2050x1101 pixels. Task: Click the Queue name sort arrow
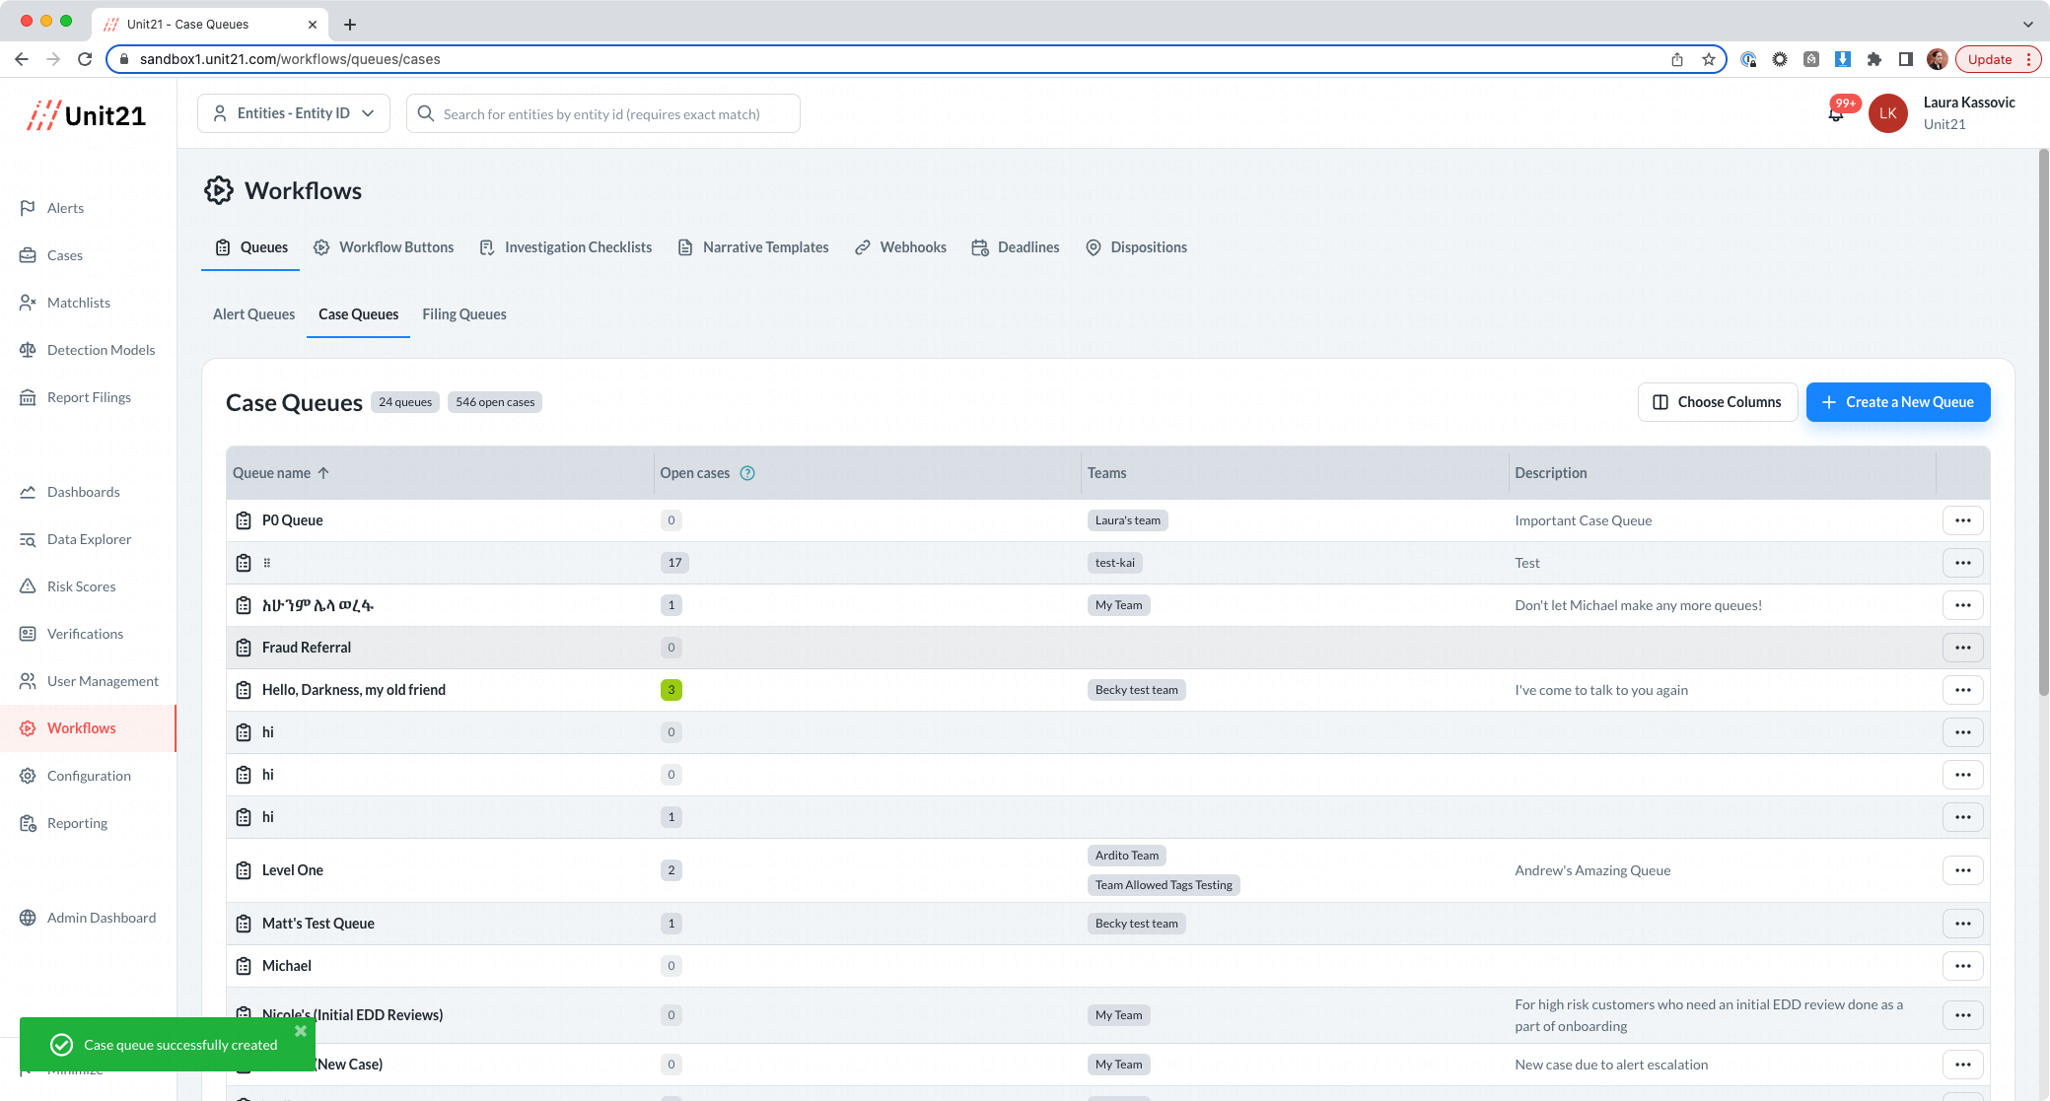pos(323,473)
